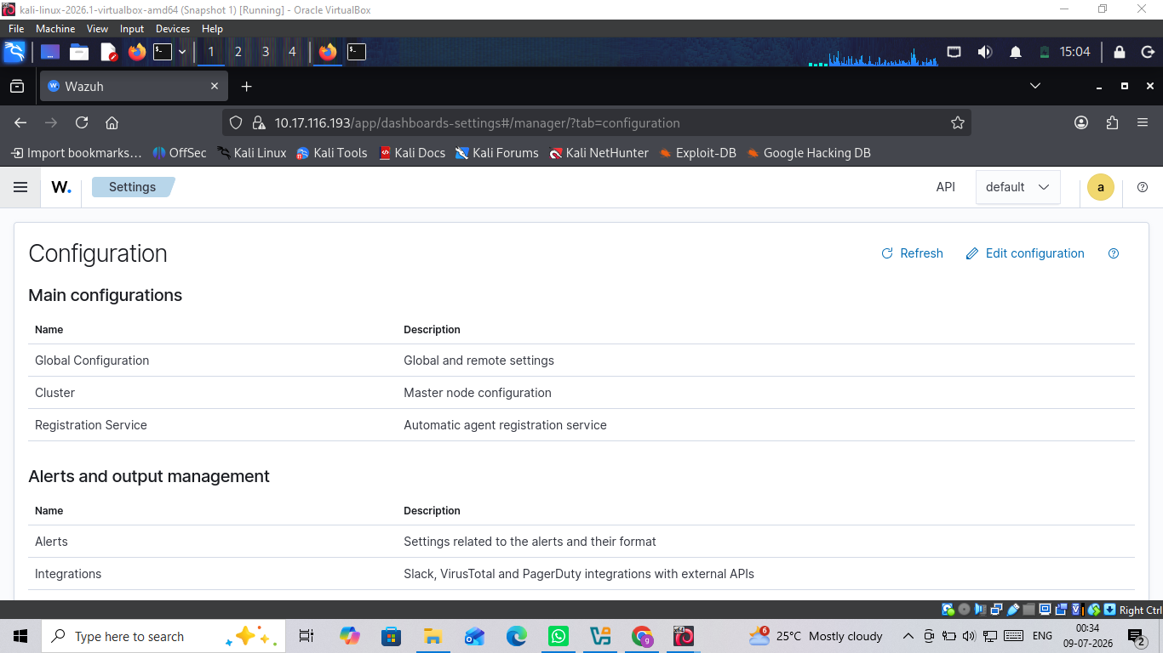Click the URL address bar field
This screenshot has height=653, width=1163.
(596, 122)
